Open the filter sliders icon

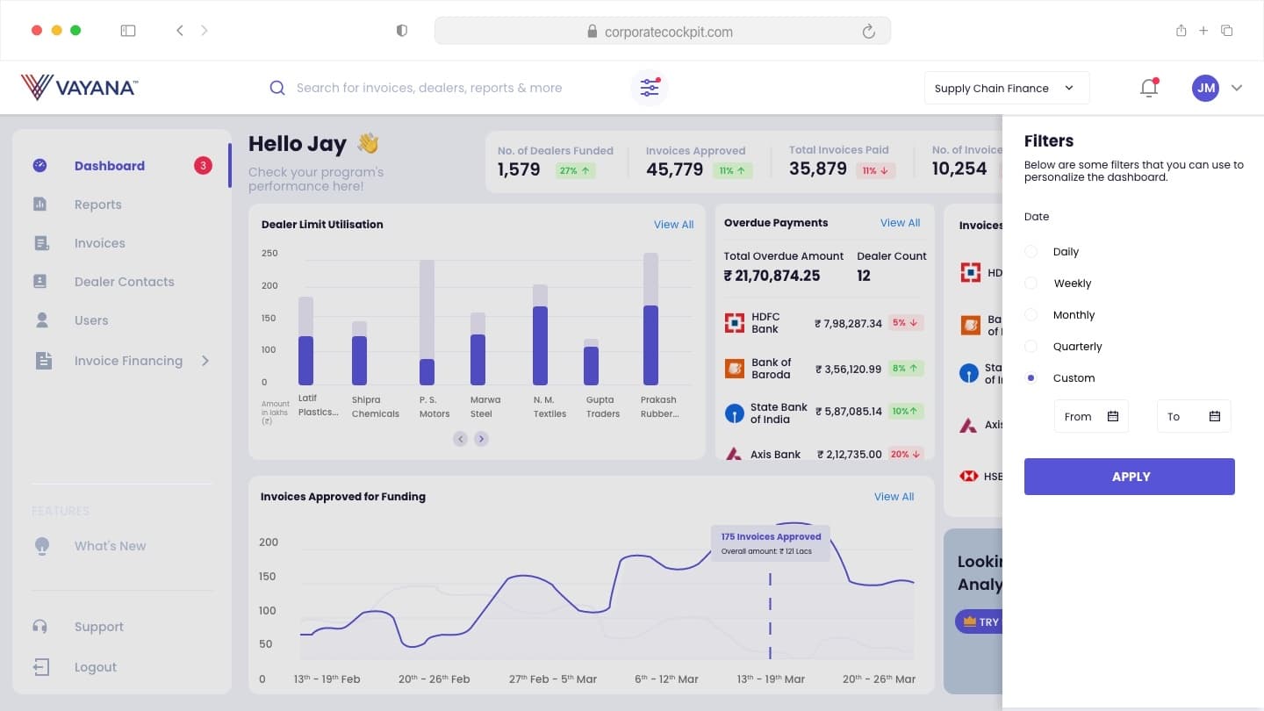coord(650,88)
